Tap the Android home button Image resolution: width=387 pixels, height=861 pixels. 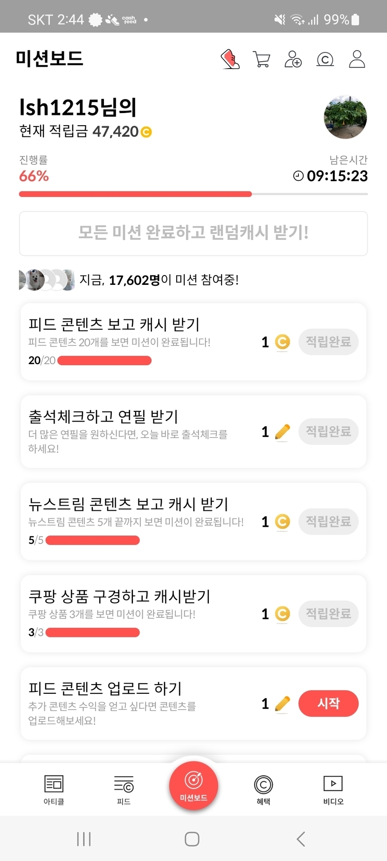tap(192, 839)
